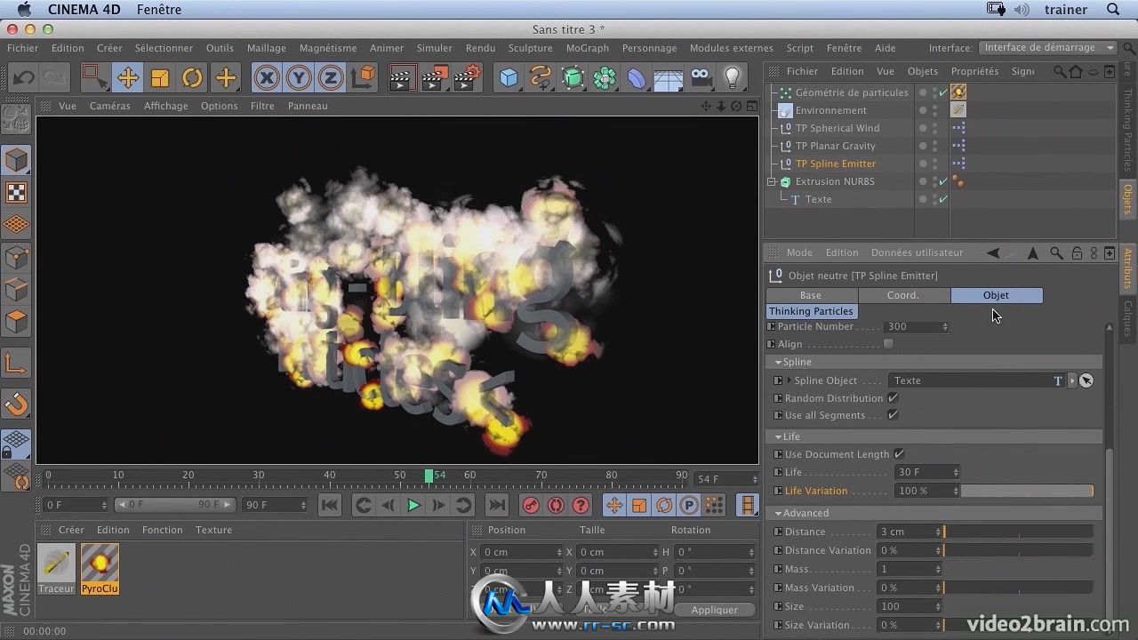Click the Undo arrow icon
This screenshot has height=640, width=1138.
click(x=22, y=78)
